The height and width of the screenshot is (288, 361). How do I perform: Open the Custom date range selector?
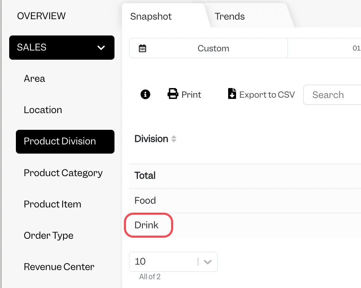(x=208, y=48)
